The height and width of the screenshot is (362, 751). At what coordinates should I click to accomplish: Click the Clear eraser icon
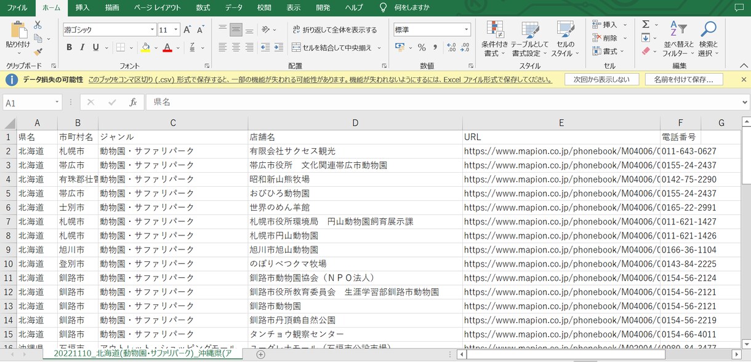pyautogui.click(x=645, y=52)
